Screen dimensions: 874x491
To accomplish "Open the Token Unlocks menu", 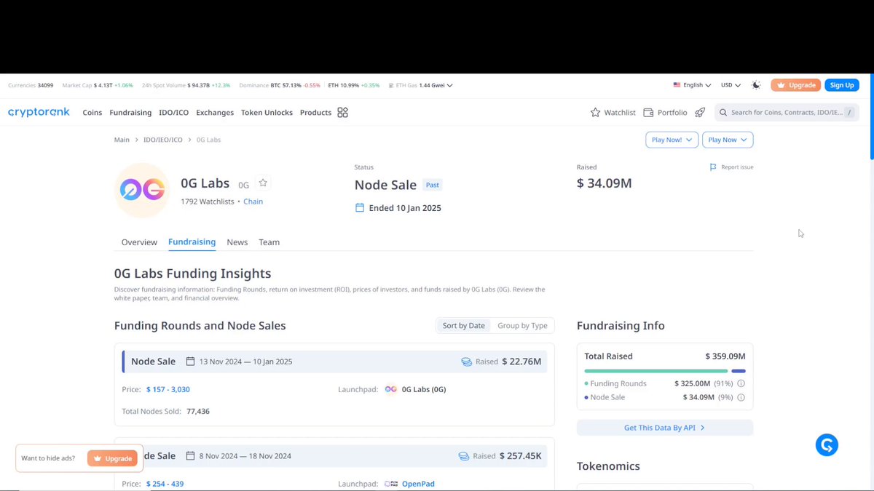I will pos(267,113).
